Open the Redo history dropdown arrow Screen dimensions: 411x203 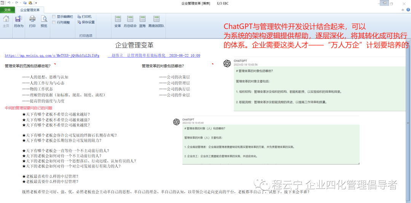pyautogui.click(x=20, y=3)
